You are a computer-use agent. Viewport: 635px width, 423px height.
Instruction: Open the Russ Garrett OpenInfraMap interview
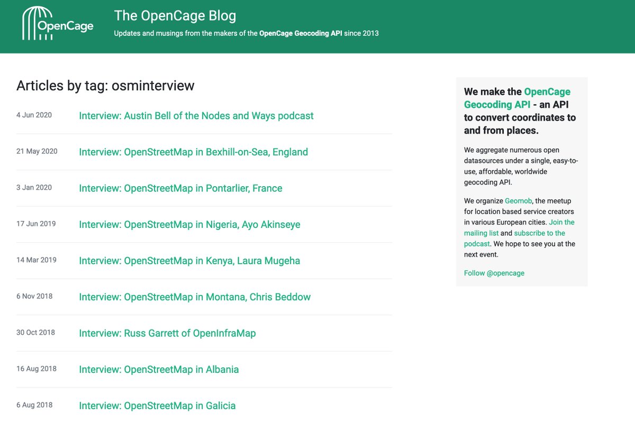click(167, 333)
